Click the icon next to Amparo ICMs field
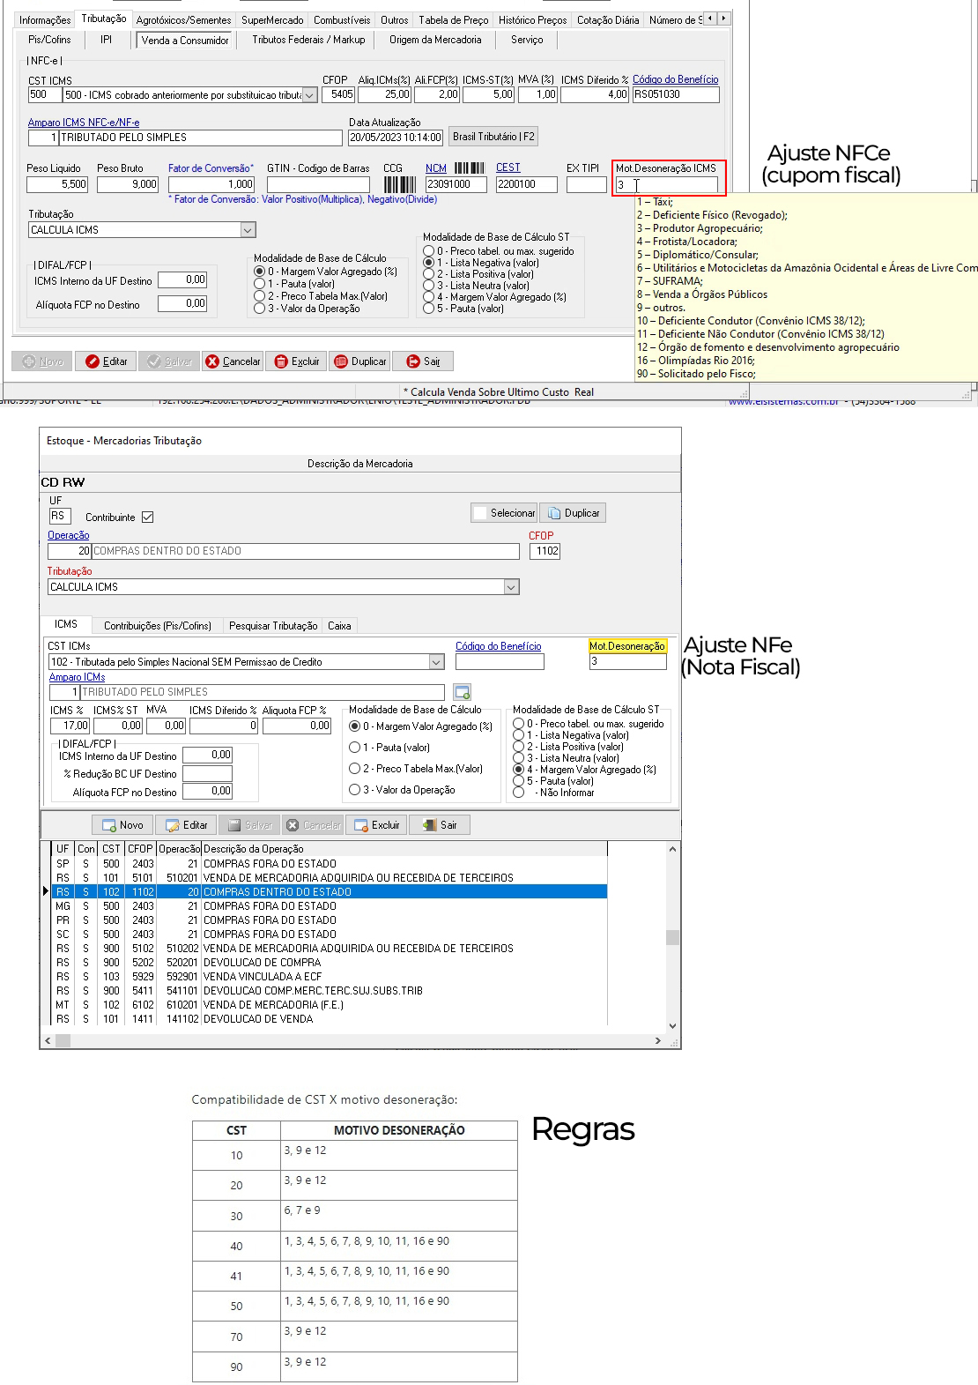 (463, 692)
